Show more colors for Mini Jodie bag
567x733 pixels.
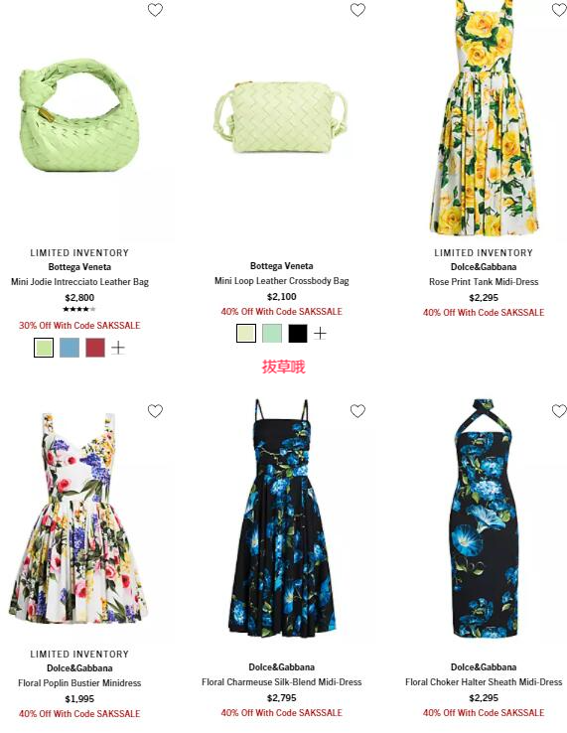(x=118, y=348)
